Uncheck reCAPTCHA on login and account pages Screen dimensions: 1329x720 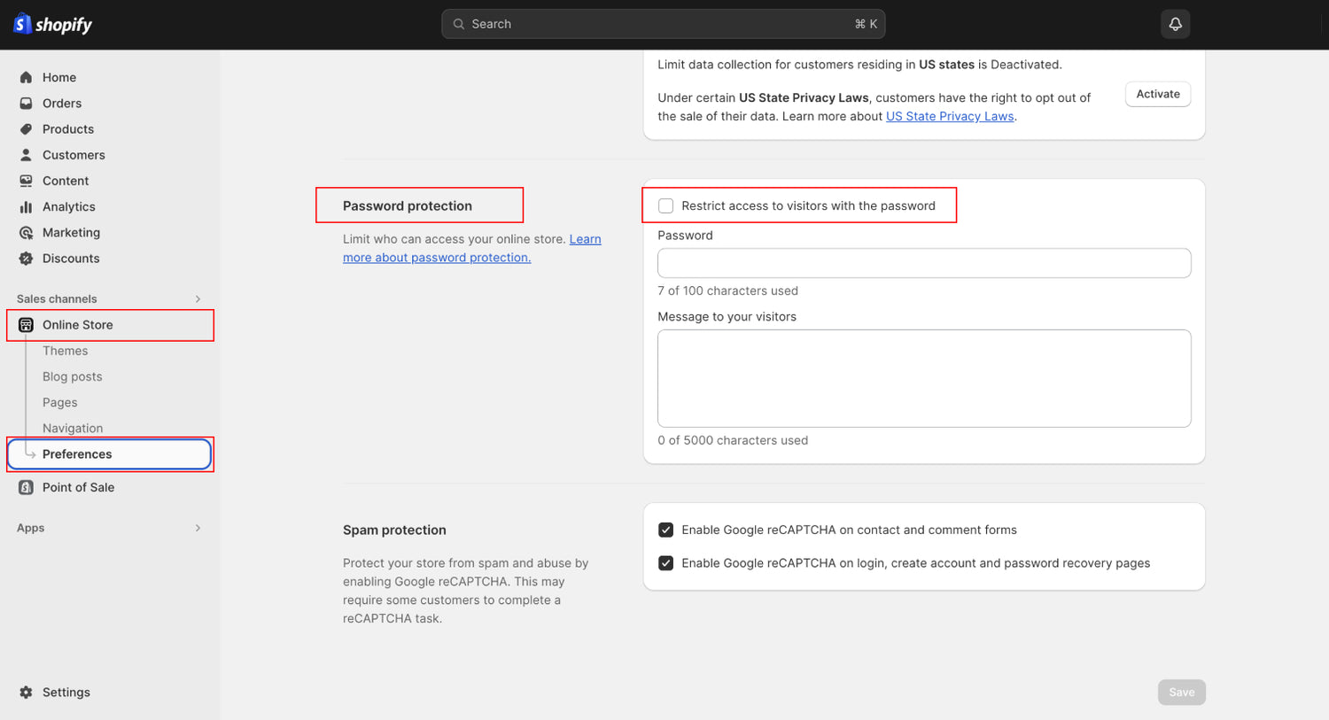point(665,563)
